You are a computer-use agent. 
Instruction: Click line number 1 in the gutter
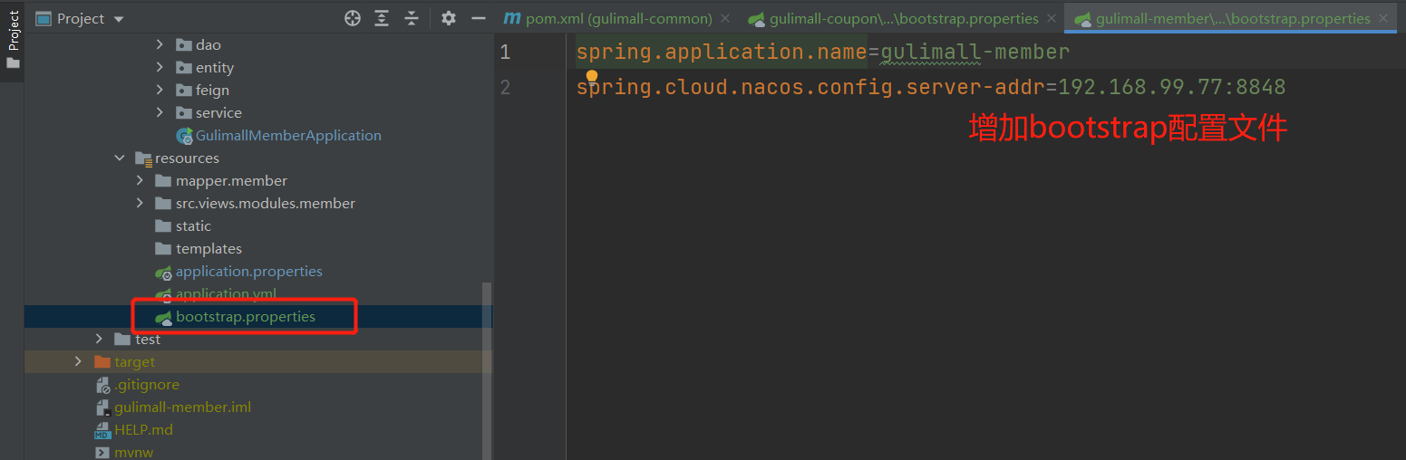coord(505,53)
